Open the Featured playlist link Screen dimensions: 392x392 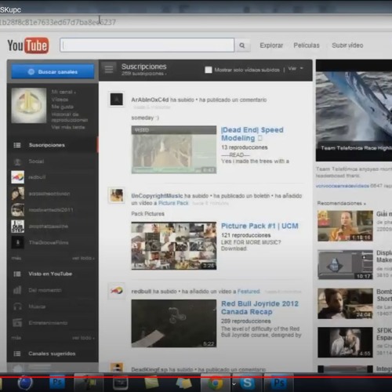coord(249,292)
